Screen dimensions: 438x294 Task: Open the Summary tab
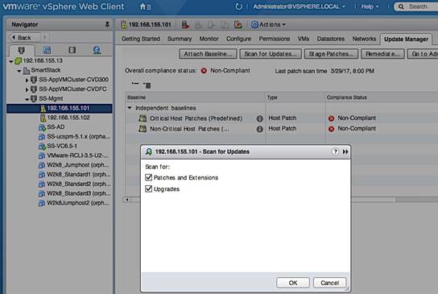point(180,39)
